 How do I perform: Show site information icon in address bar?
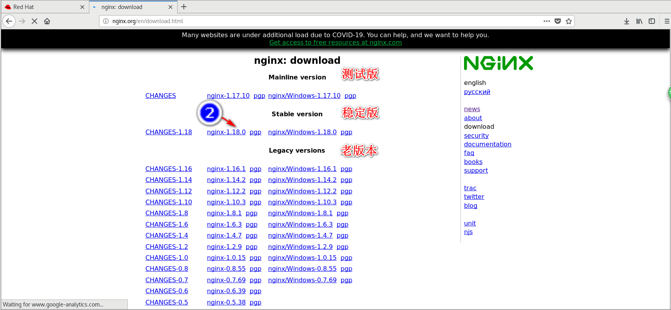point(106,21)
